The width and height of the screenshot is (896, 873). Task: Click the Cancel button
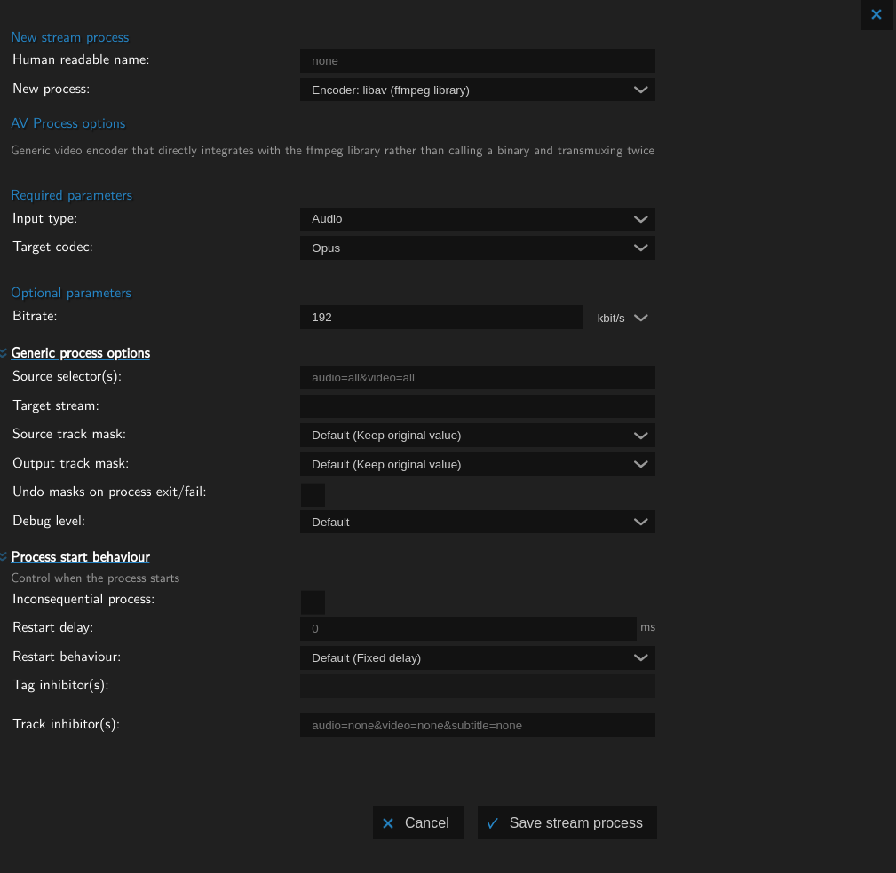tap(417, 823)
